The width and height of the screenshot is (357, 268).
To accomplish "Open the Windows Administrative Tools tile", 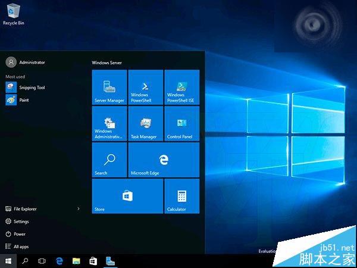I will click(109, 123).
